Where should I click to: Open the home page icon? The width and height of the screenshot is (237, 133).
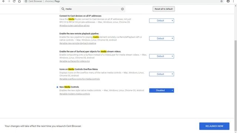coord(19,1)
